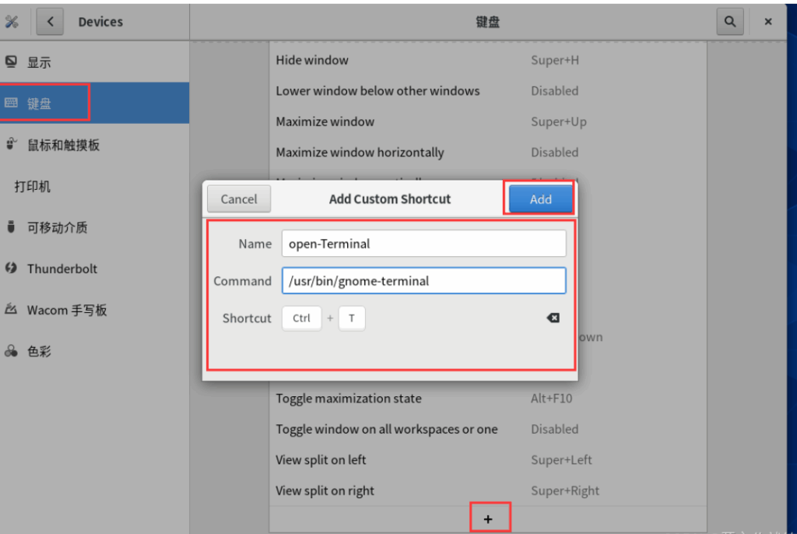The height and width of the screenshot is (534, 797).
Task: Focus the Command input field
Action: click(x=423, y=281)
